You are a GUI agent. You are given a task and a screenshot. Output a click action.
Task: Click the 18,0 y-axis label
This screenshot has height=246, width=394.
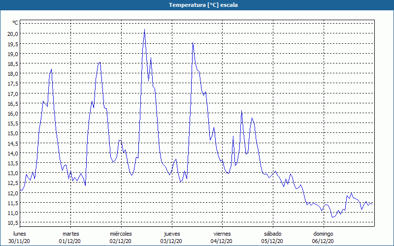click(x=13, y=73)
